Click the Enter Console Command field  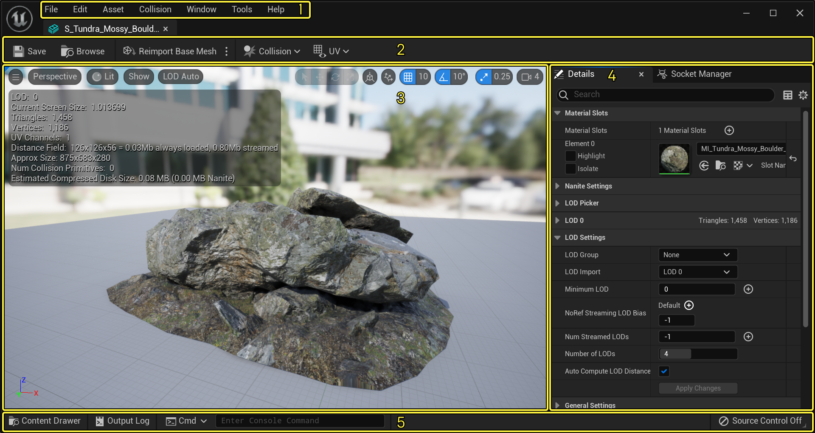(300, 421)
